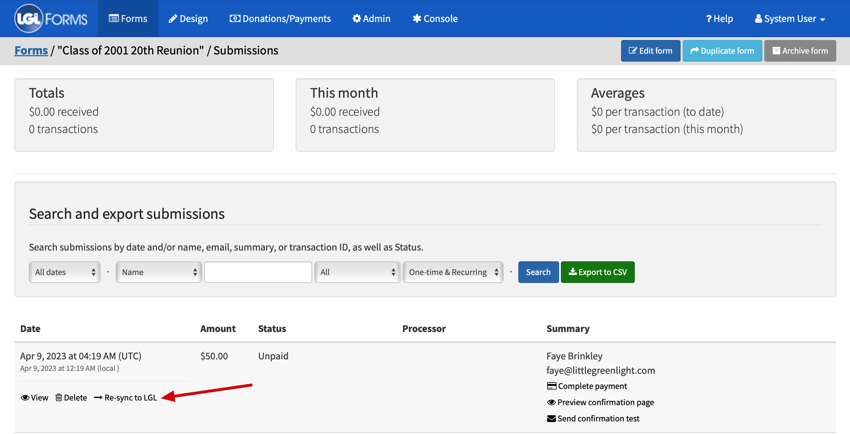Switch to the Forms navigation tab
The image size is (850, 434).
pos(128,18)
